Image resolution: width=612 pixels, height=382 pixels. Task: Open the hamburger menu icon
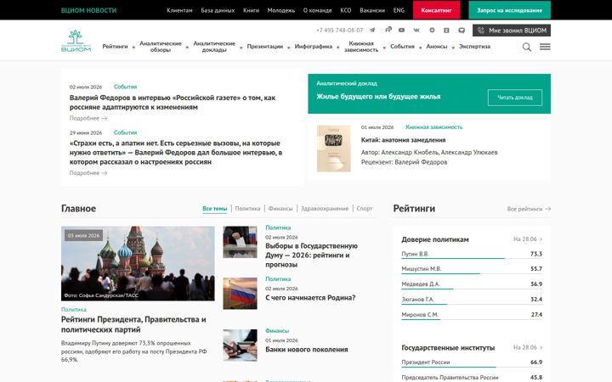pos(545,47)
